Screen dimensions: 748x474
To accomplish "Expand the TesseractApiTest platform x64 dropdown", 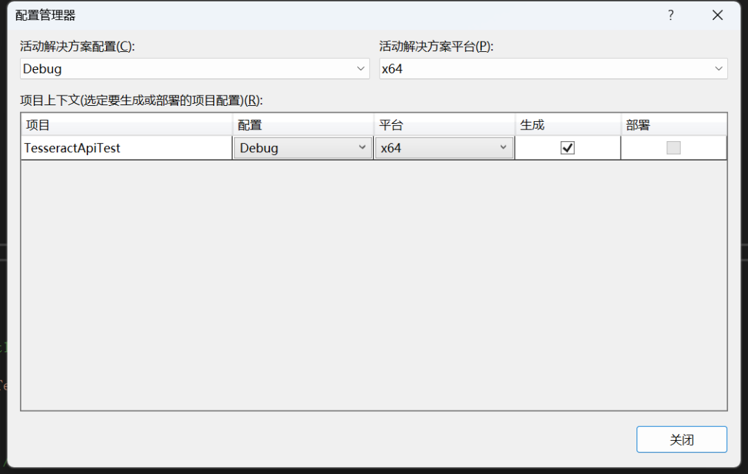I will click(x=444, y=148).
